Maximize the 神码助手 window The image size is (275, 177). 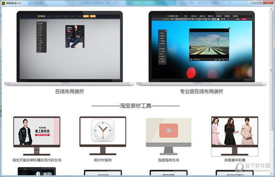[x=260, y=2]
